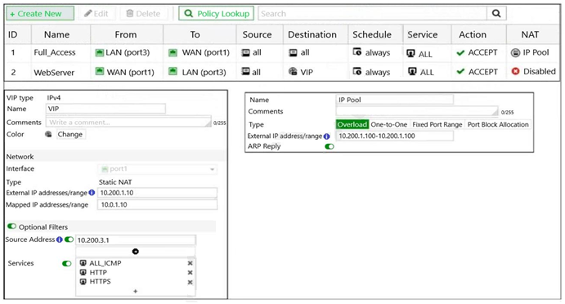Viewport: 565px width, 304px height.
Task: Sort by the Name column header
Action: coord(56,34)
